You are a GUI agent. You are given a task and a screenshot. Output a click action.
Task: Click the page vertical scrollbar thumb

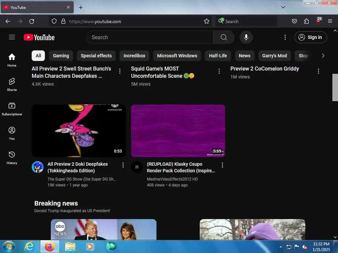pyautogui.click(x=335, y=87)
